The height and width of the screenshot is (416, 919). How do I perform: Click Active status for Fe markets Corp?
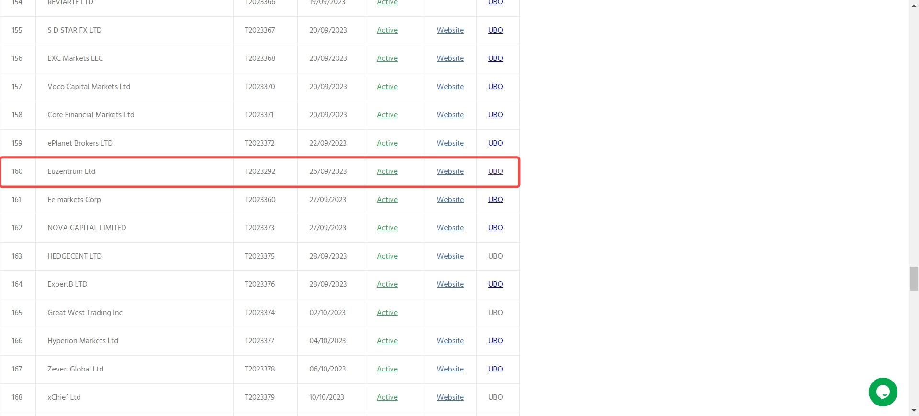387,200
